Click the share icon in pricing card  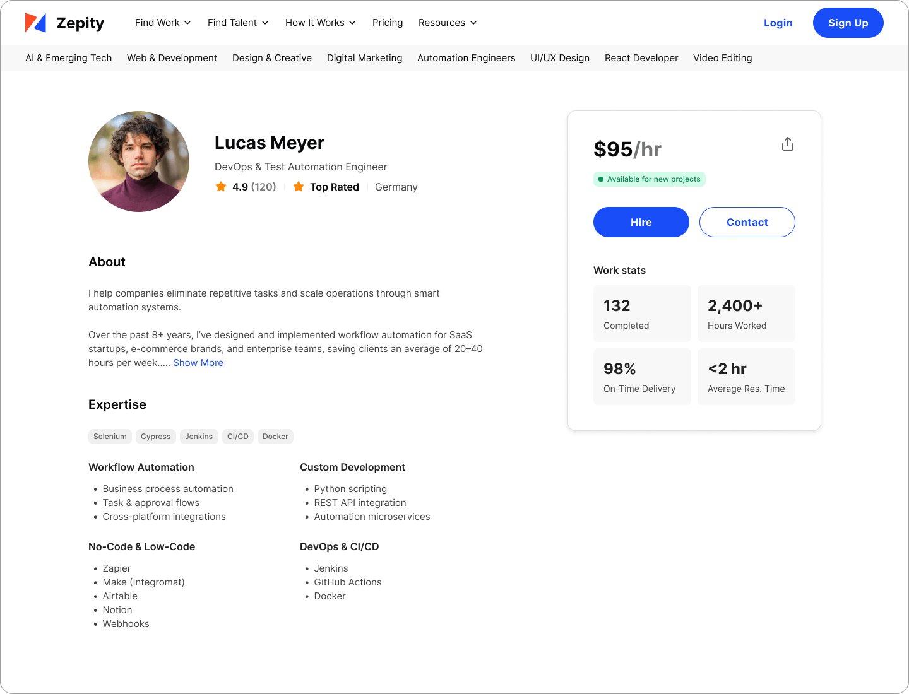787,144
